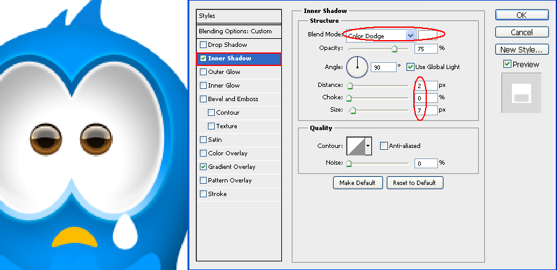Enable the Satin checkbox
This screenshot has width=557, height=270.
click(x=203, y=140)
